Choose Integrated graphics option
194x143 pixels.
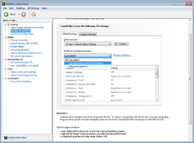click(88, 66)
